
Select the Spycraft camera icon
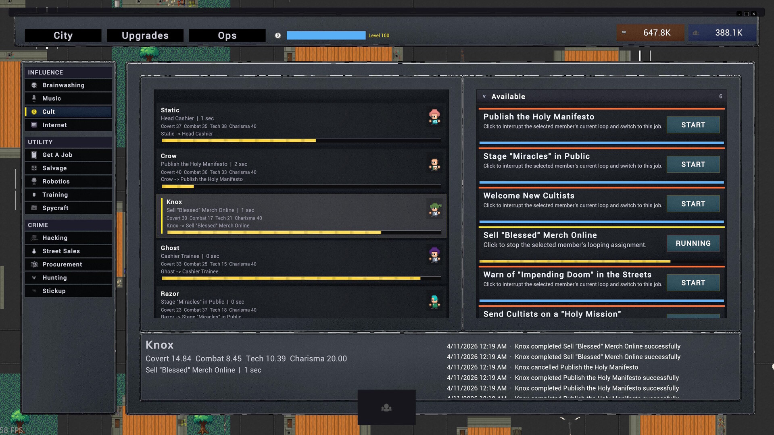pyautogui.click(x=34, y=208)
